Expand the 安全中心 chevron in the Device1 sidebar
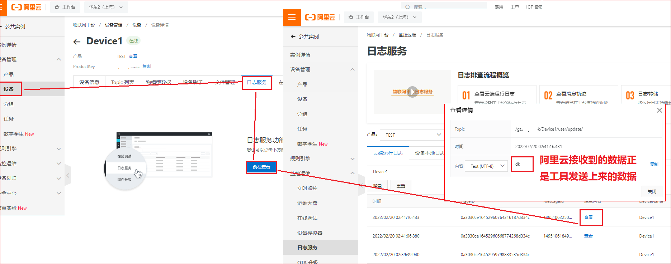This screenshot has width=671, height=264. pyautogui.click(x=59, y=193)
